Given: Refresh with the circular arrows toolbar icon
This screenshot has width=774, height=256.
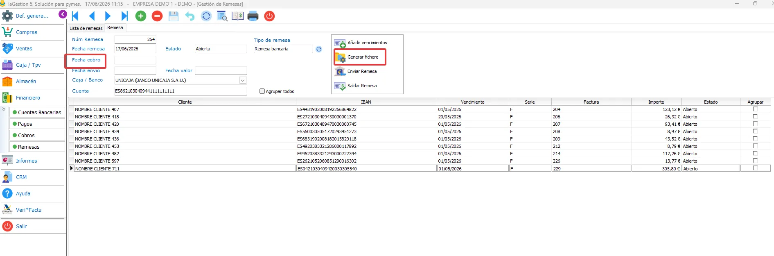Looking at the screenshot, I should click(x=206, y=16).
